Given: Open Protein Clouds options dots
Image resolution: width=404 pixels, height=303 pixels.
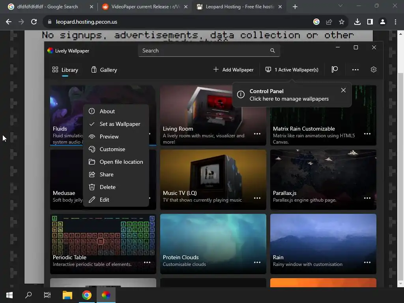Looking at the screenshot, I should 257,262.
